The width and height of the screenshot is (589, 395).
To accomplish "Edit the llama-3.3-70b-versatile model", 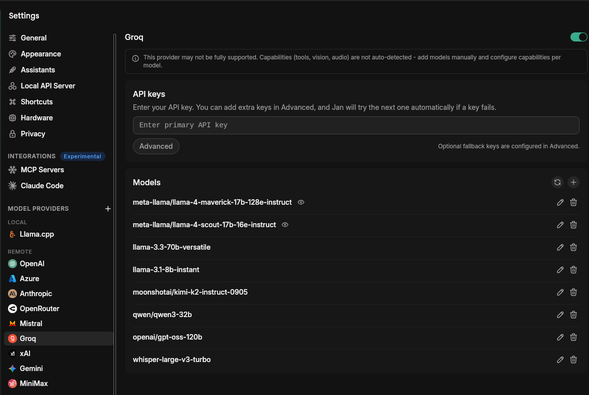I will tap(560, 248).
